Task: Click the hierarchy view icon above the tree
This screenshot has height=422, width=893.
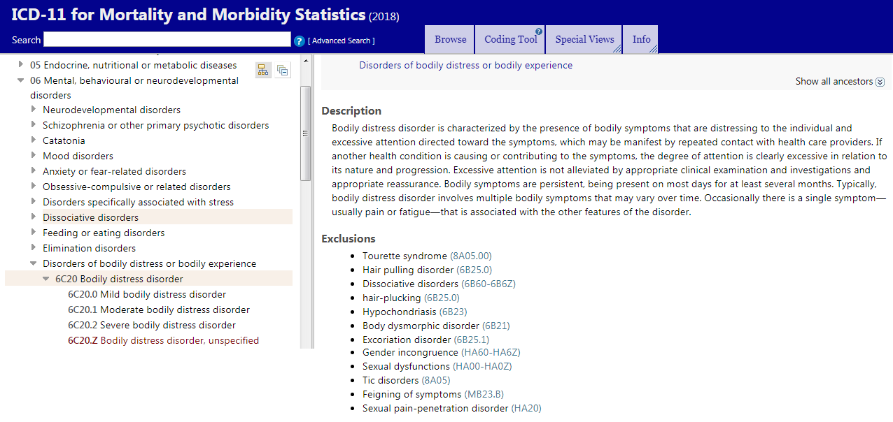Action: [263, 70]
